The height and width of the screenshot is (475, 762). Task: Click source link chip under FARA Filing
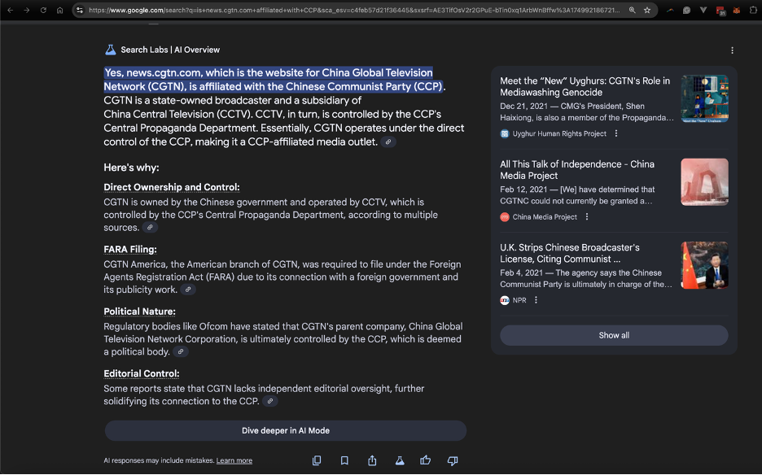click(188, 290)
